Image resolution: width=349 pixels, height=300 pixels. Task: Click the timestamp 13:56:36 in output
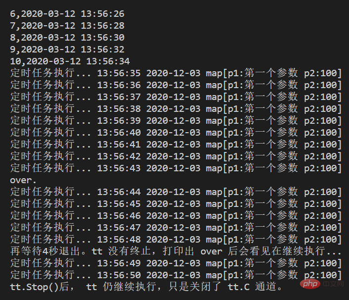click(x=119, y=85)
